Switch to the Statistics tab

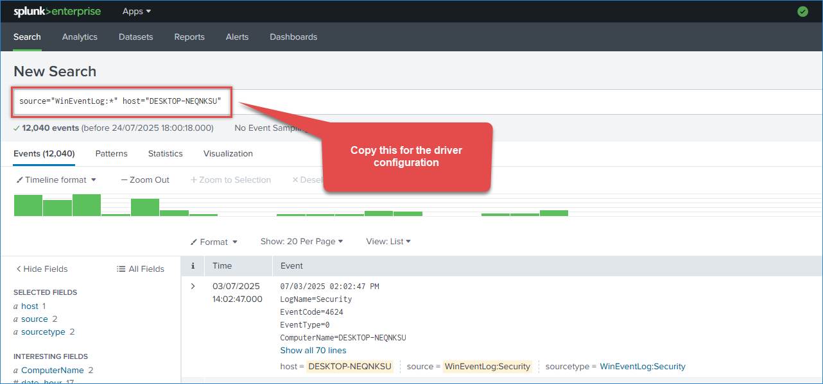(166, 154)
